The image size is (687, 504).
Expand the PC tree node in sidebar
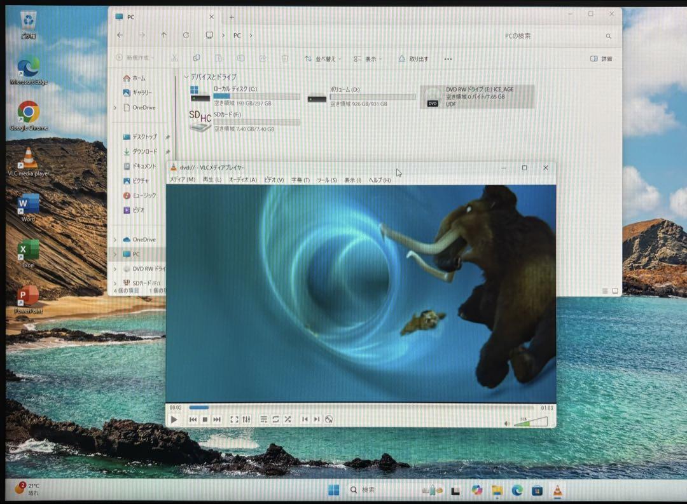point(115,254)
